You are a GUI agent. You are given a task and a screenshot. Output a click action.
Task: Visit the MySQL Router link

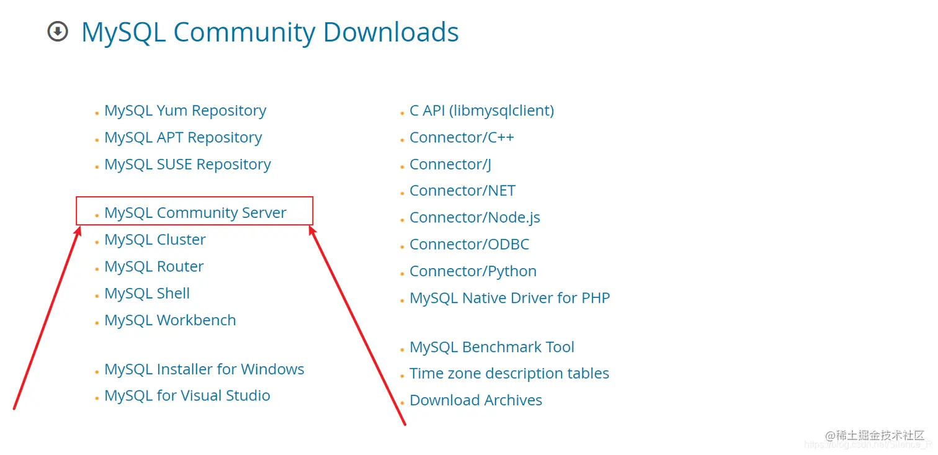(x=154, y=266)
